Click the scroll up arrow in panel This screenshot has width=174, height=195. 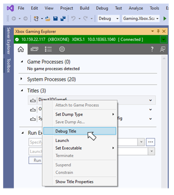[164, 58]
